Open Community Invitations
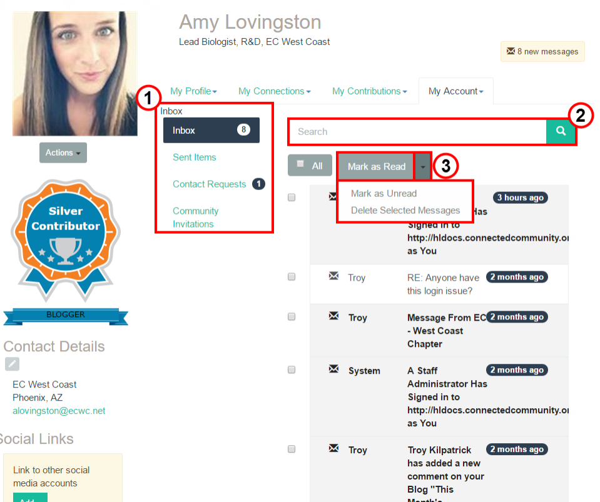 [x=196, y=218]
